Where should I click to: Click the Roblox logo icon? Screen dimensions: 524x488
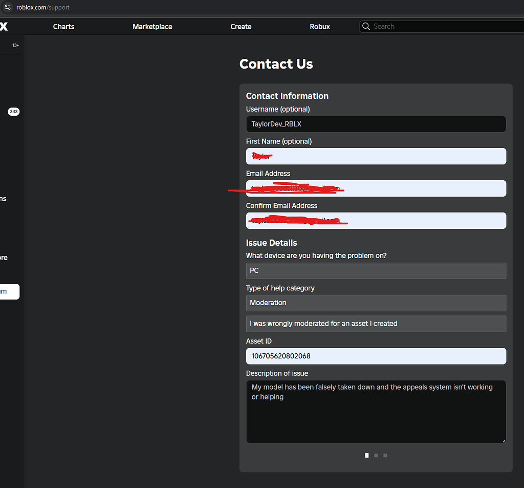pos(4,27)
